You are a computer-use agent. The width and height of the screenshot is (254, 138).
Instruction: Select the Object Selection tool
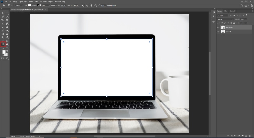point(7,17)
